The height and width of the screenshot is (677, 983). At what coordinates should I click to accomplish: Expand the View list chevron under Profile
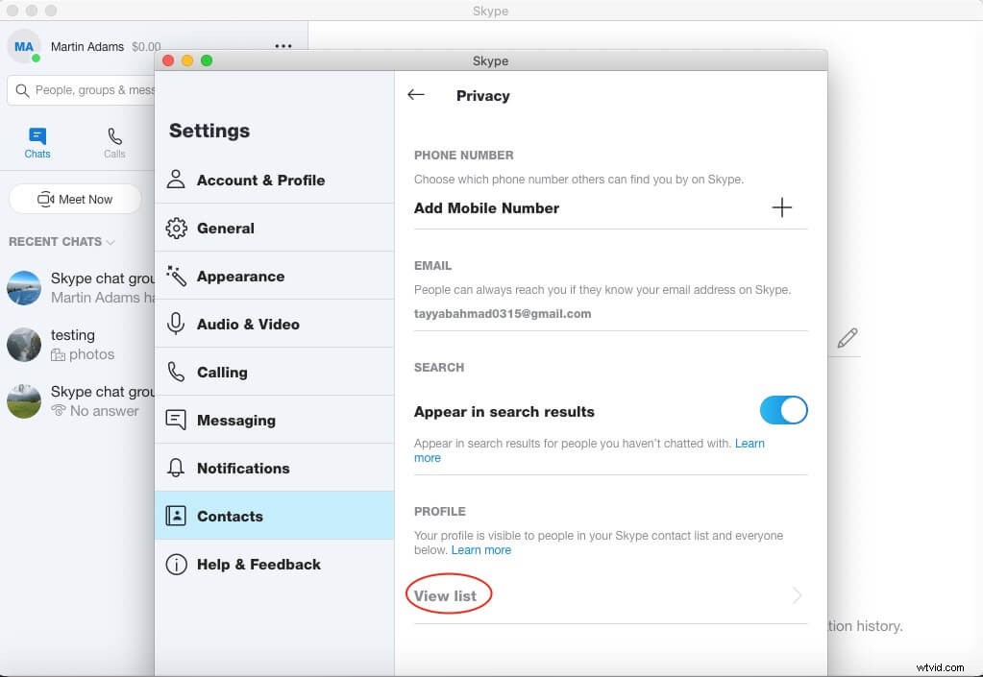point(797,595)
